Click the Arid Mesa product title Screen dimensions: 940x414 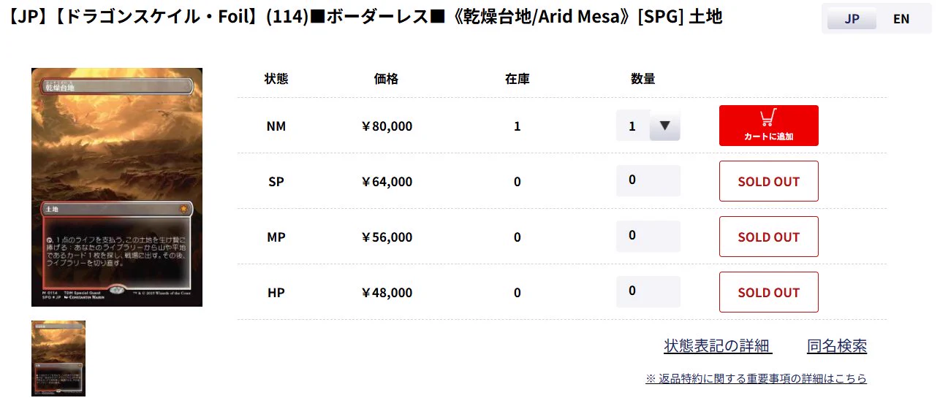click(363, 17)
